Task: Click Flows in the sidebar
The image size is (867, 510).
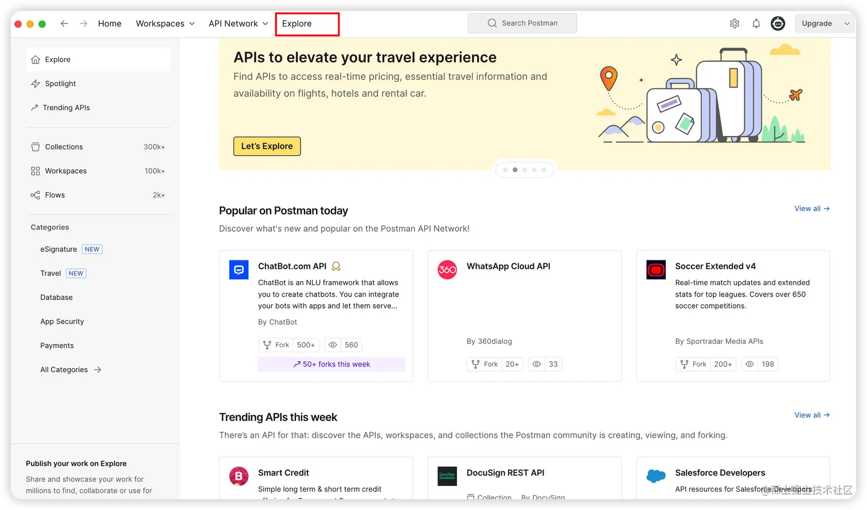Action: click(98, 195)
